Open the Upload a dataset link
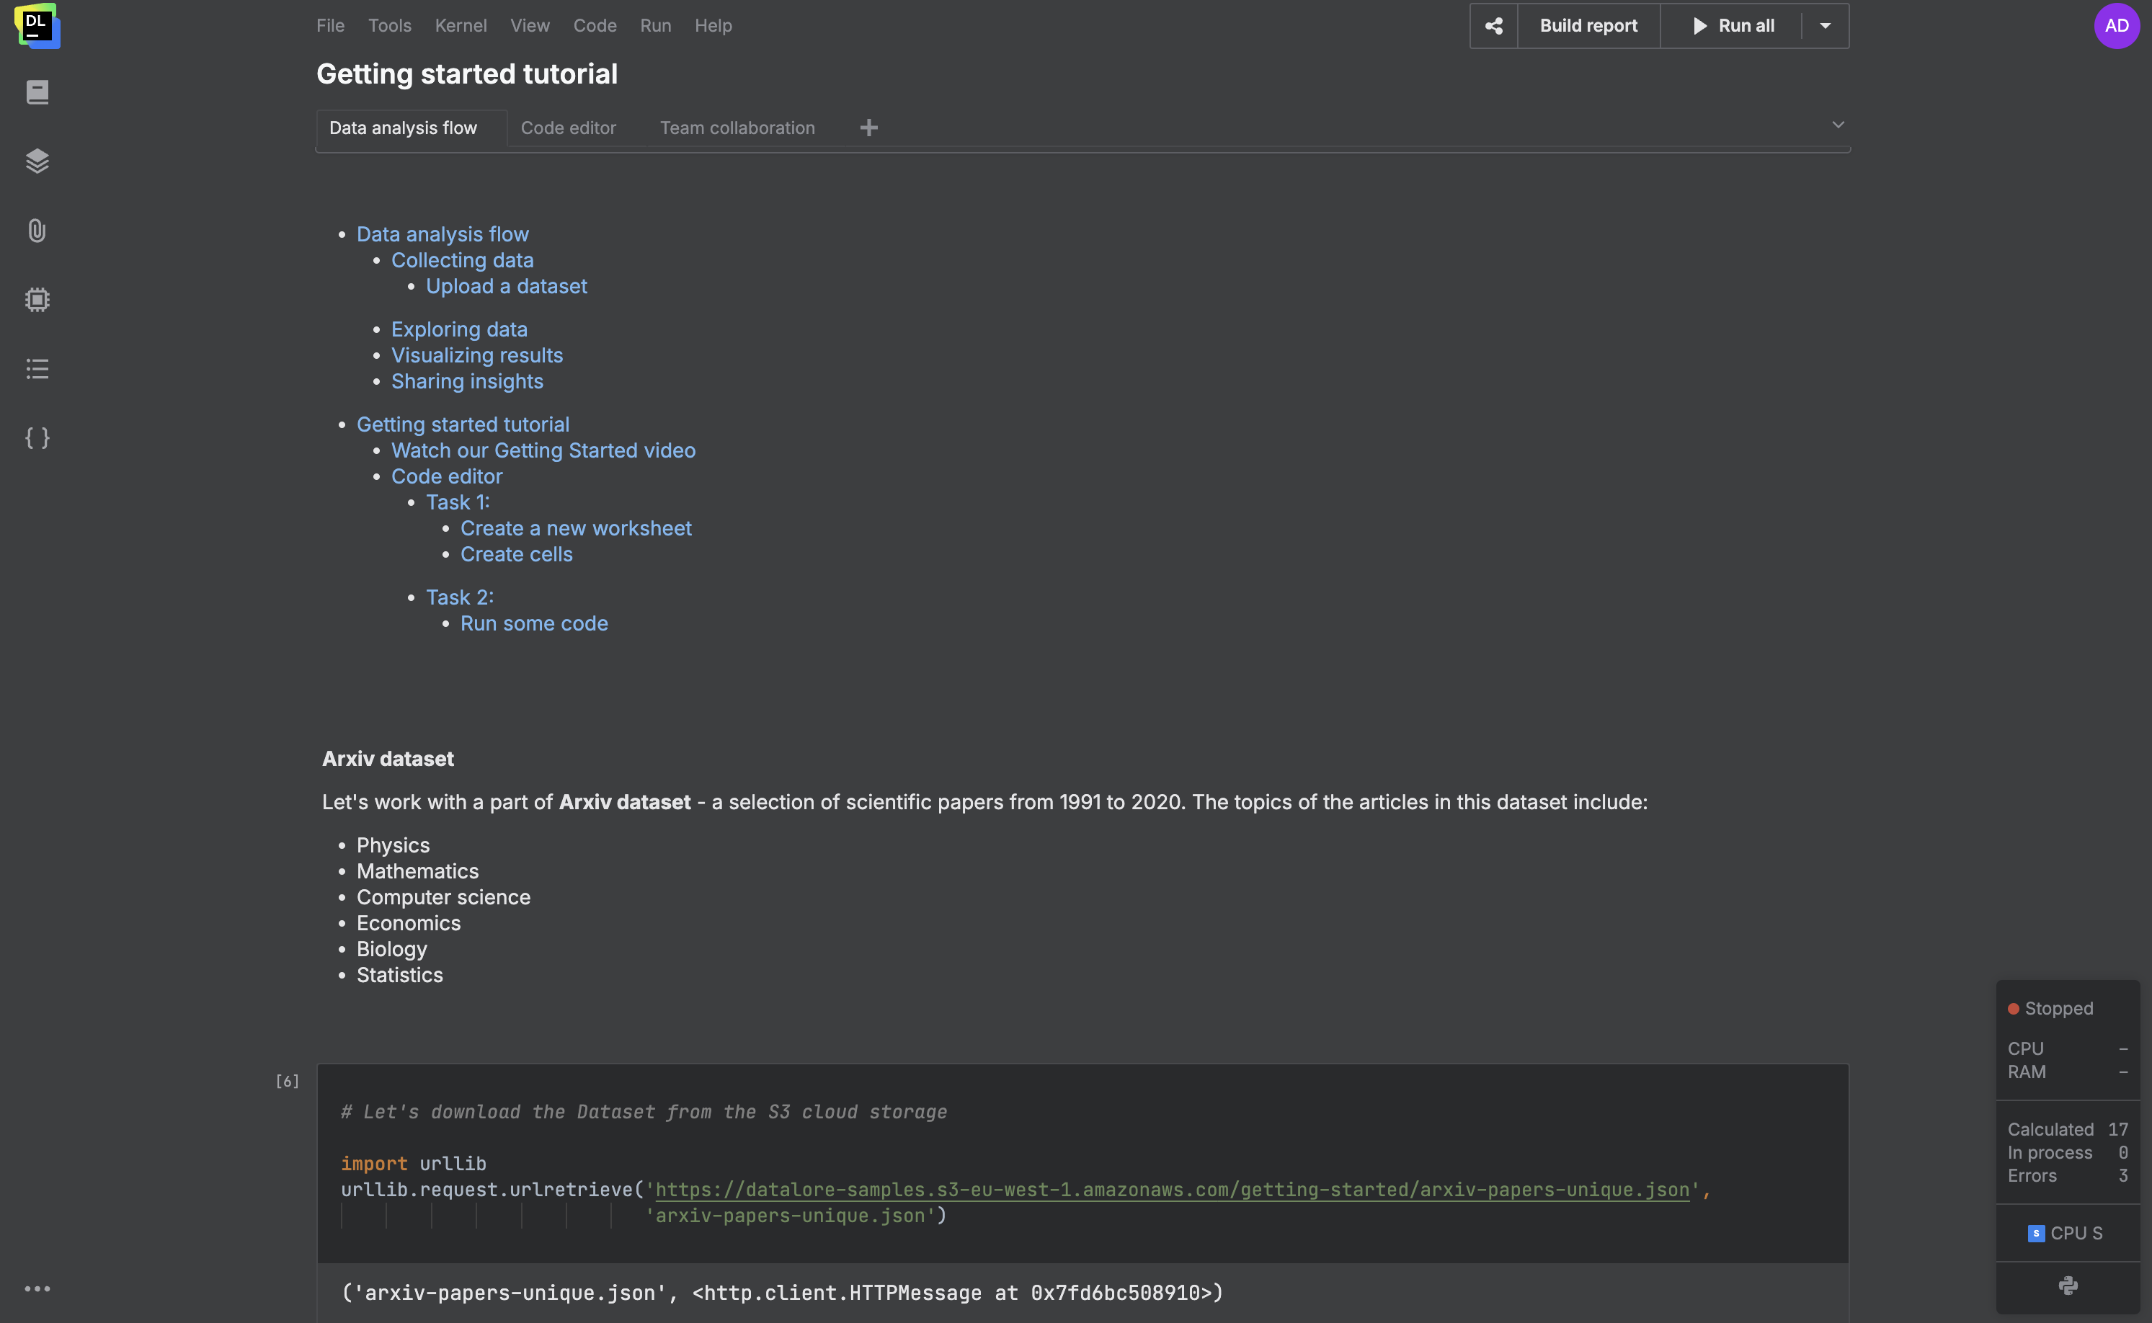Image resolution: width=2152 pixels, height=1323 pixels. point(506,286)
